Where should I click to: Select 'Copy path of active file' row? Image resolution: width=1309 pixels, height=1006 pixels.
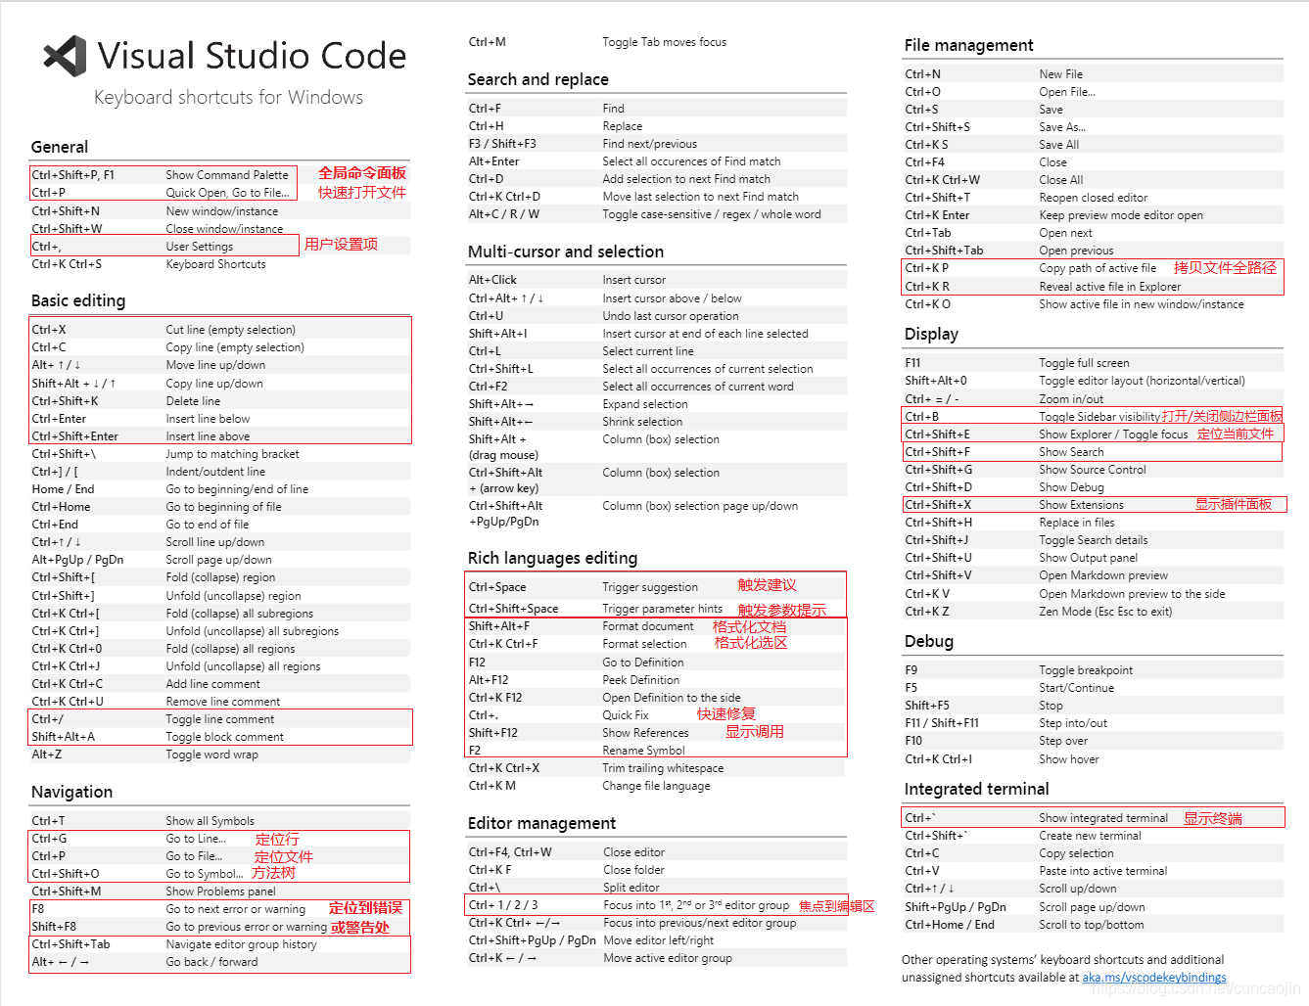1094,268
